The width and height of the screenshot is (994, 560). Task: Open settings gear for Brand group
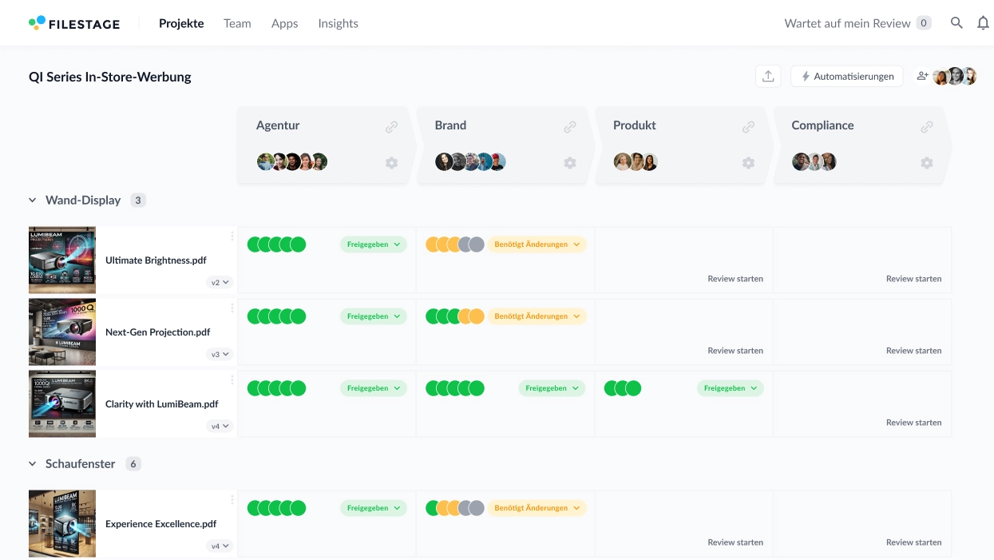pyautogui.click(x=569, y=163)
